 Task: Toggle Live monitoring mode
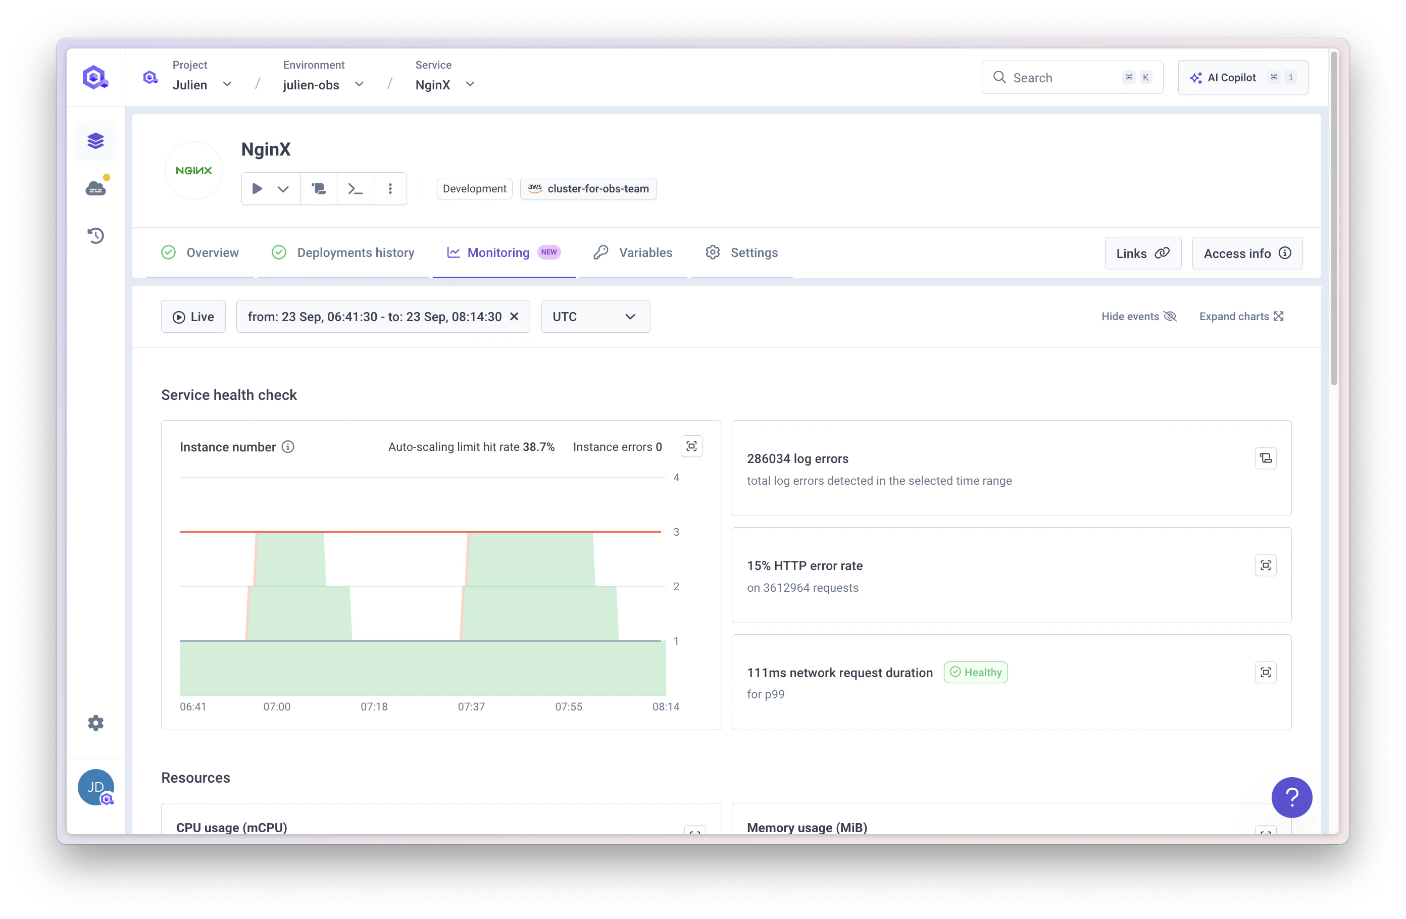coord(193,317)
